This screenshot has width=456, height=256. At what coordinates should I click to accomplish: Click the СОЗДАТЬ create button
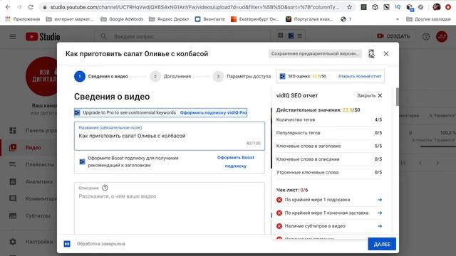393,36
